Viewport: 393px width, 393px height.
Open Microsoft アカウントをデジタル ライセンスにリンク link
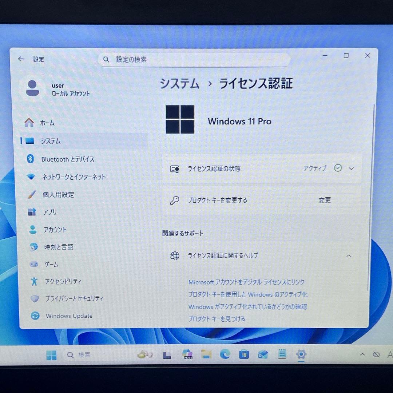(x=246, y=282)
